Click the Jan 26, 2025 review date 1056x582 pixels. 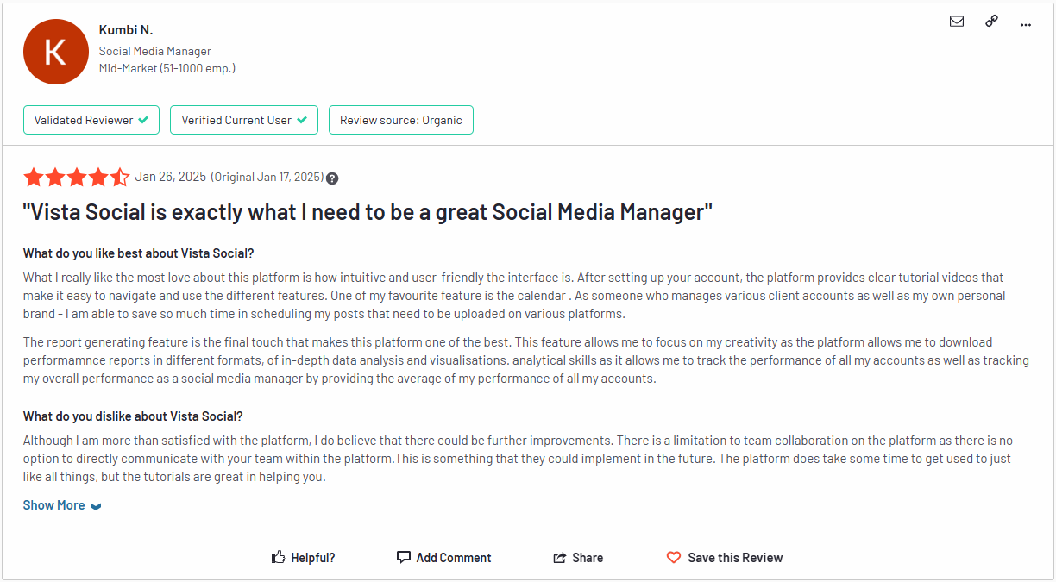(171, 177)
